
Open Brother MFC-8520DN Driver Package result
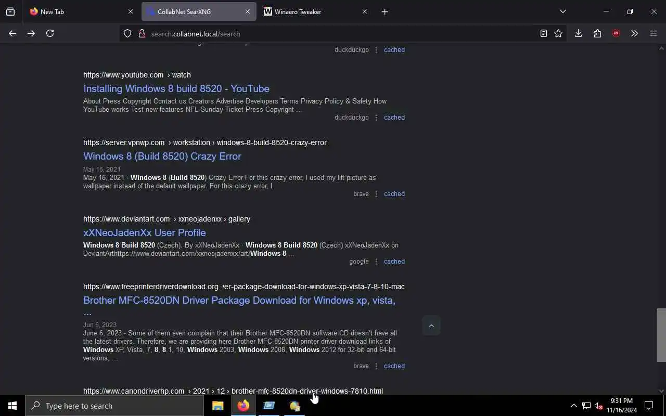coord(239,306)
